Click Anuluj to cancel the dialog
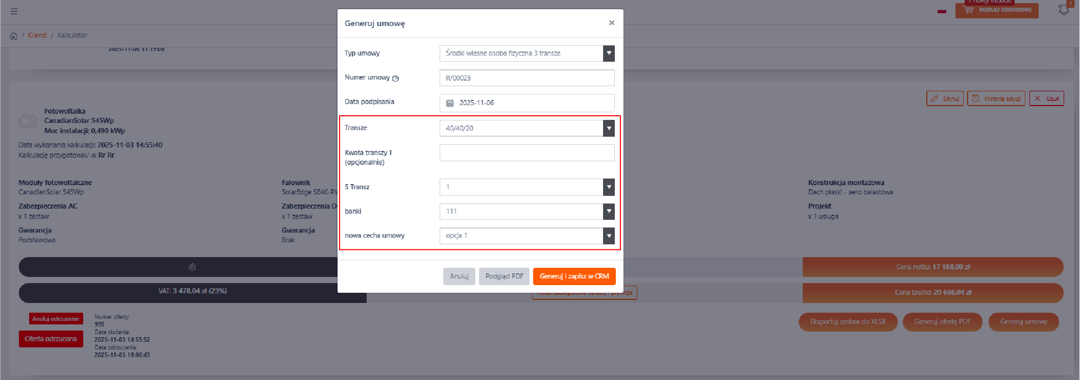The image size is (1080, 380). tap(459, 276)
